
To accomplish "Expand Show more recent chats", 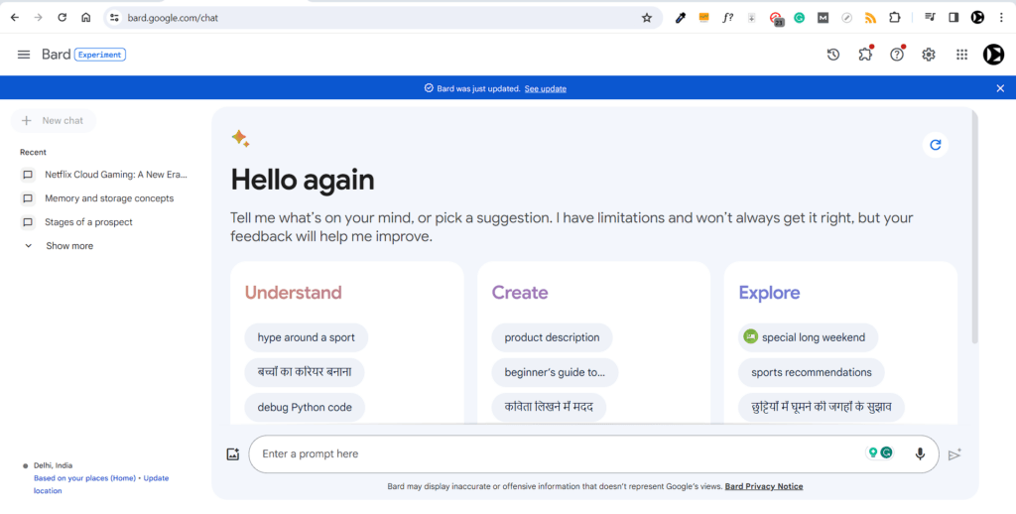I will (x=68, y=246).
